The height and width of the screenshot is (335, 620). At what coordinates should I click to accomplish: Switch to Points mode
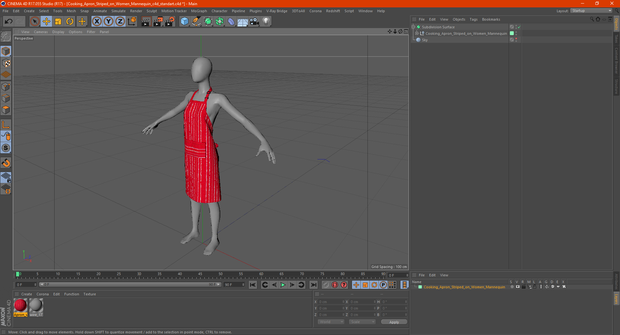[6, 87]
